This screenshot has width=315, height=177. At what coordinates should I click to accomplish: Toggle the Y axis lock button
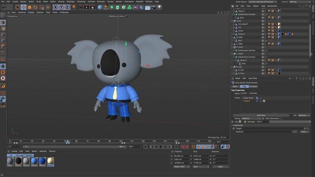(x=61, y=7)
